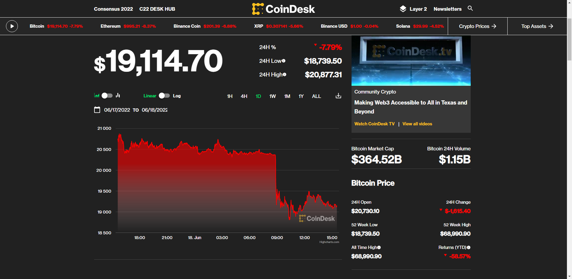This screenshot has height=279, width=572.
Task: Click the search magnifier icon
Action: 470,8
